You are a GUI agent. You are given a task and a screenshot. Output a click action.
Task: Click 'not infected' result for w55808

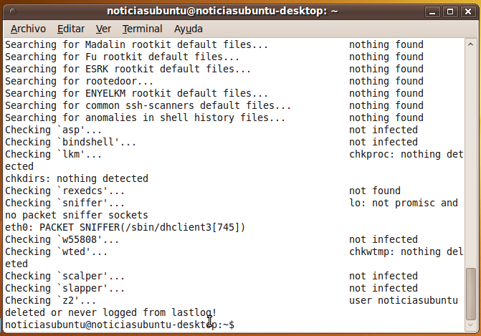click(x=384, y=240)
